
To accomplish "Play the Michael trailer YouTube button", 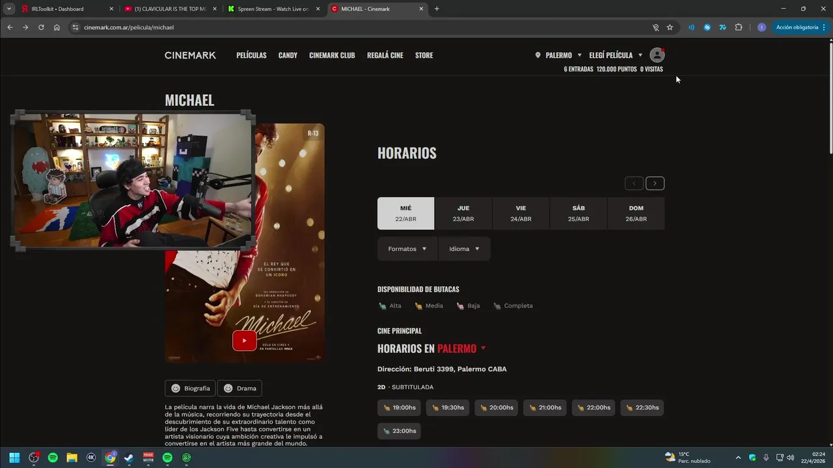I will 245,341.
